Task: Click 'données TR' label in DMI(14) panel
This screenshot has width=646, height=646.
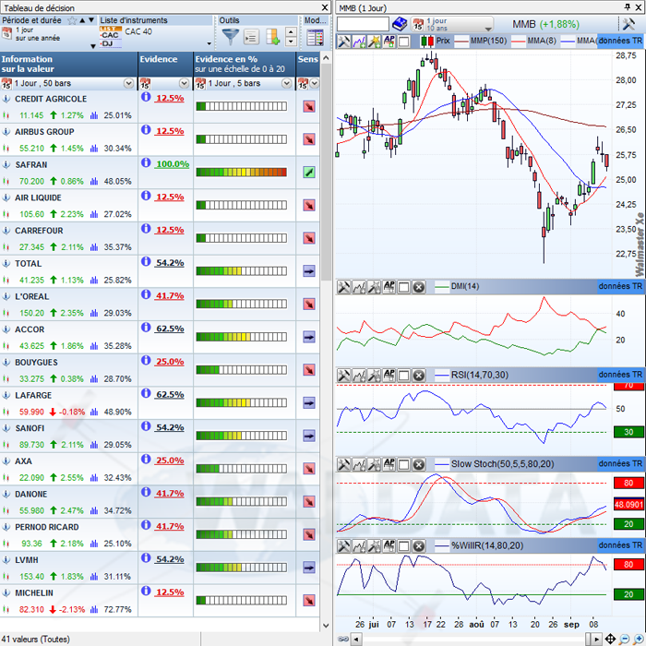Action: click(620, 286)
